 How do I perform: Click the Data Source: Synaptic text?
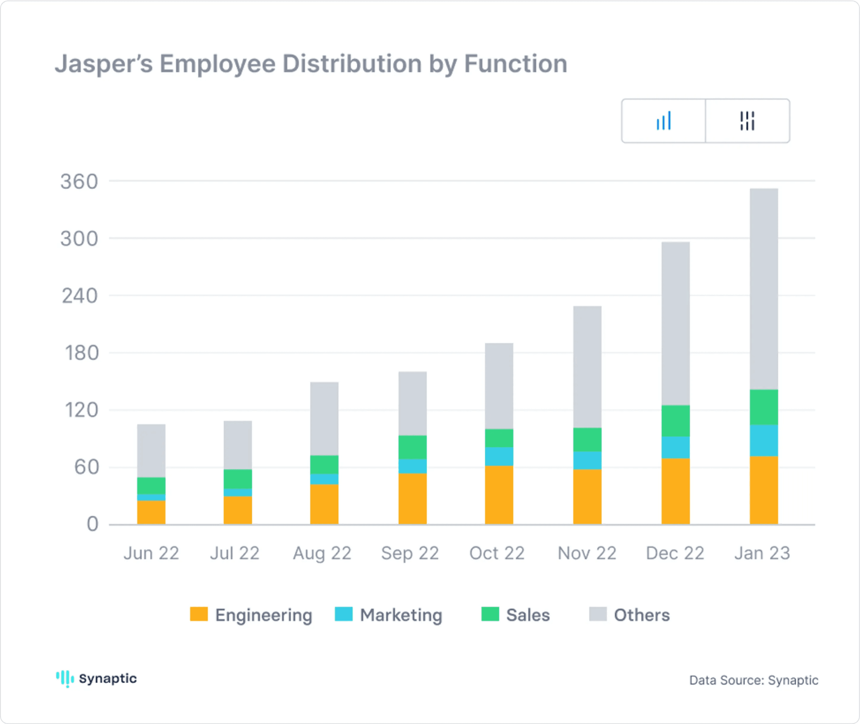pos(753,680)
